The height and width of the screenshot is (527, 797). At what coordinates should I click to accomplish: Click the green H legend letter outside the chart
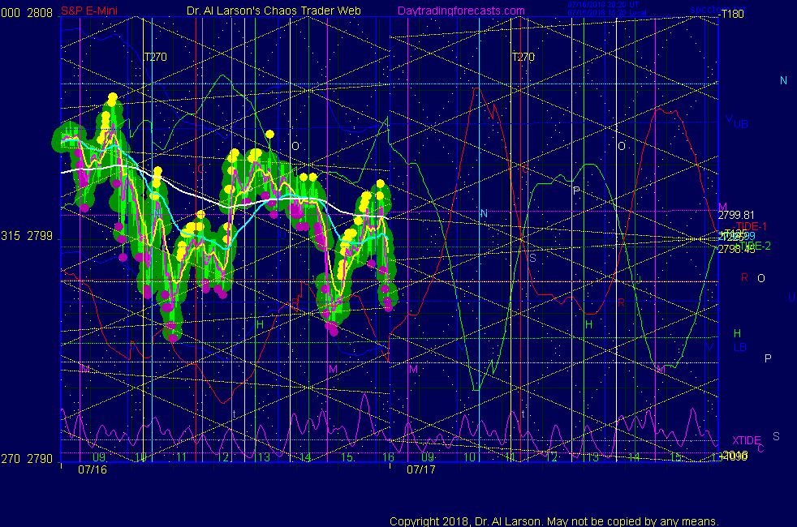tap(737, 333)
